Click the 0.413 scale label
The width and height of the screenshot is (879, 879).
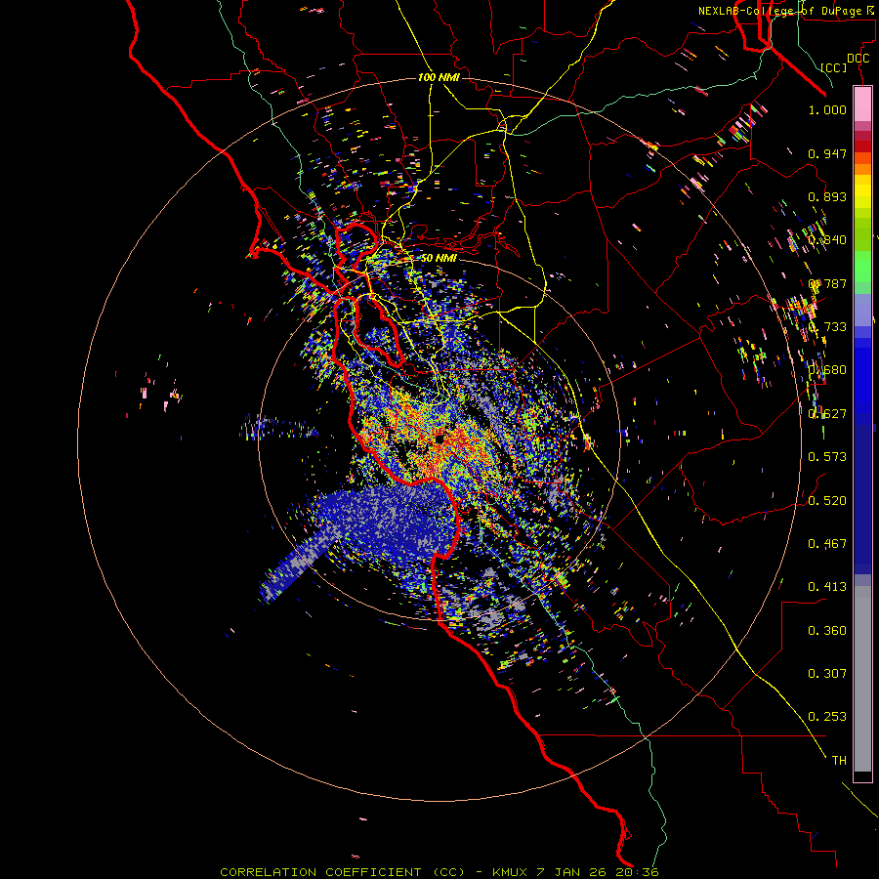(x=827, y=586)
